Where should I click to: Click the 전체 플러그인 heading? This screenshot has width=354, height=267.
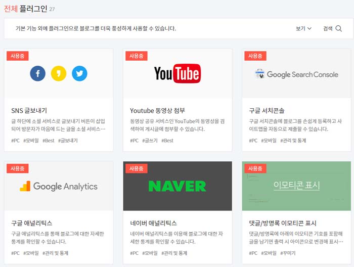tap(25, 9)
